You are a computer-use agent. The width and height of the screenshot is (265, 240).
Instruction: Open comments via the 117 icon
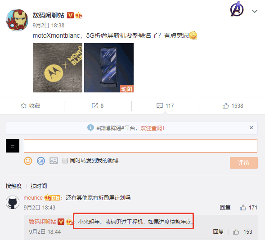click(160, 106)
